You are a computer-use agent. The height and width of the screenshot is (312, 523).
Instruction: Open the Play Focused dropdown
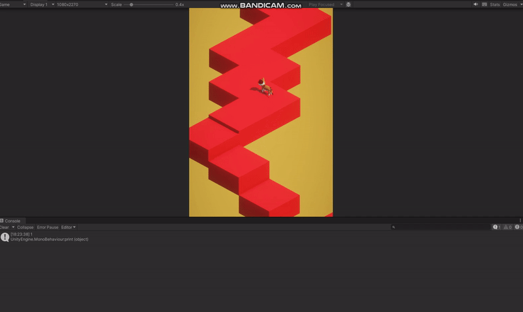(x=325, y=5)
